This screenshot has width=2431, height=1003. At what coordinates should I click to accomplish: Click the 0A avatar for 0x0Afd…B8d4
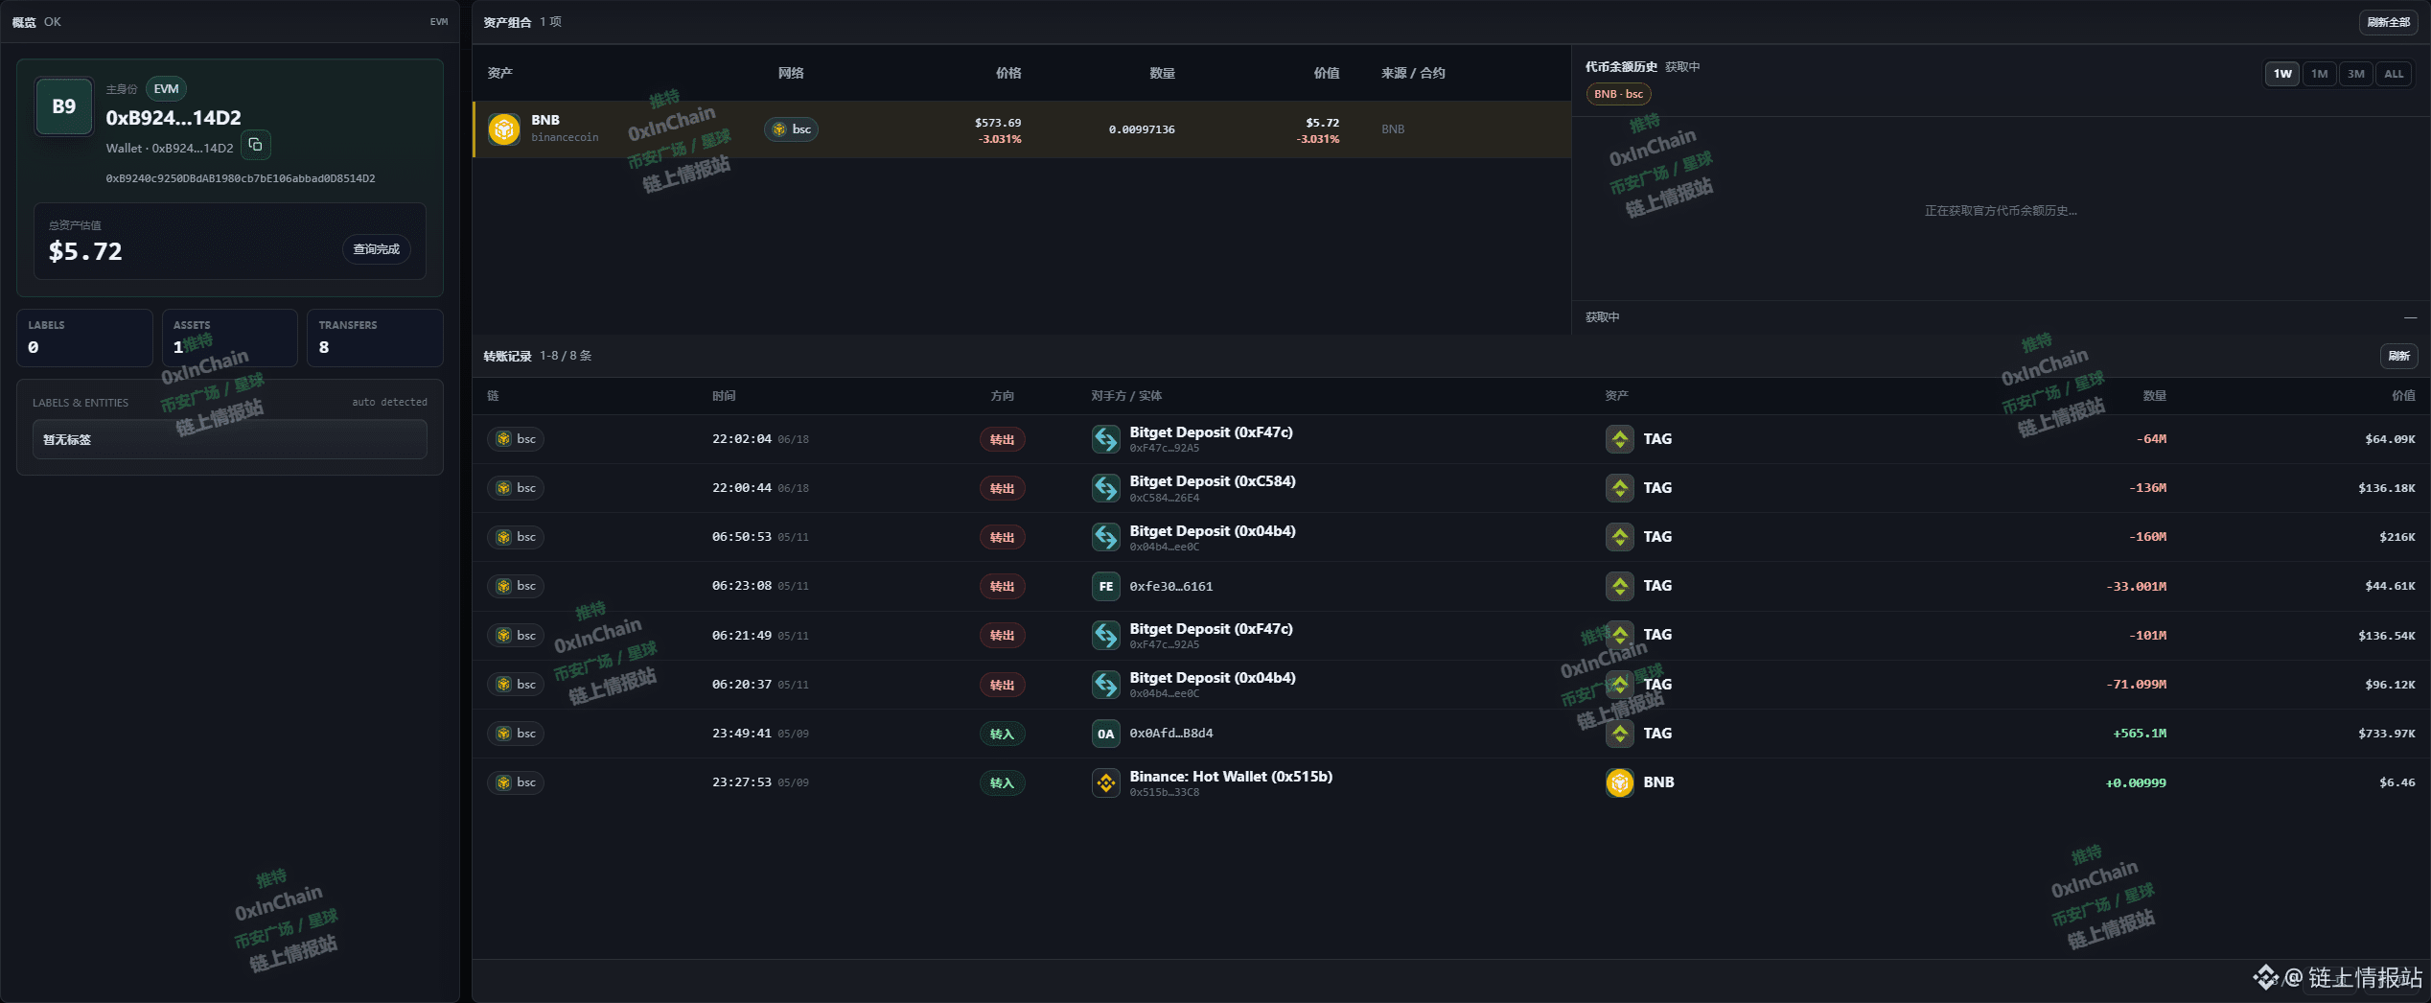pos(1106,734)
